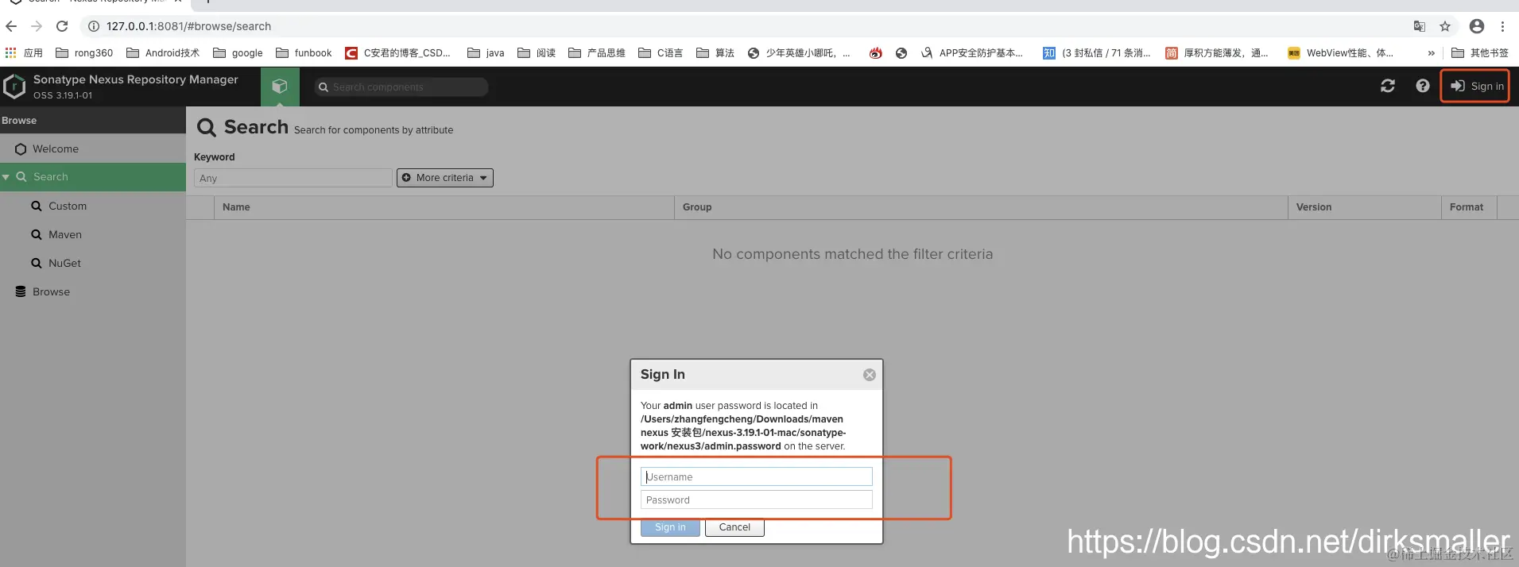Select Search in Browse sidebar
This screenshot has height=567, width=1519.
coord(93,177)
